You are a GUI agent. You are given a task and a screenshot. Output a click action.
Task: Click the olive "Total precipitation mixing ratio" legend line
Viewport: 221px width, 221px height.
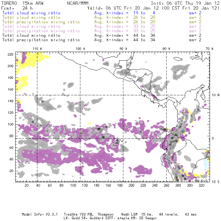coord(41,22)
